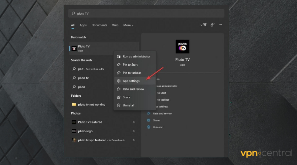
Task: Select App settings in context menu
Action: (131, 81)
